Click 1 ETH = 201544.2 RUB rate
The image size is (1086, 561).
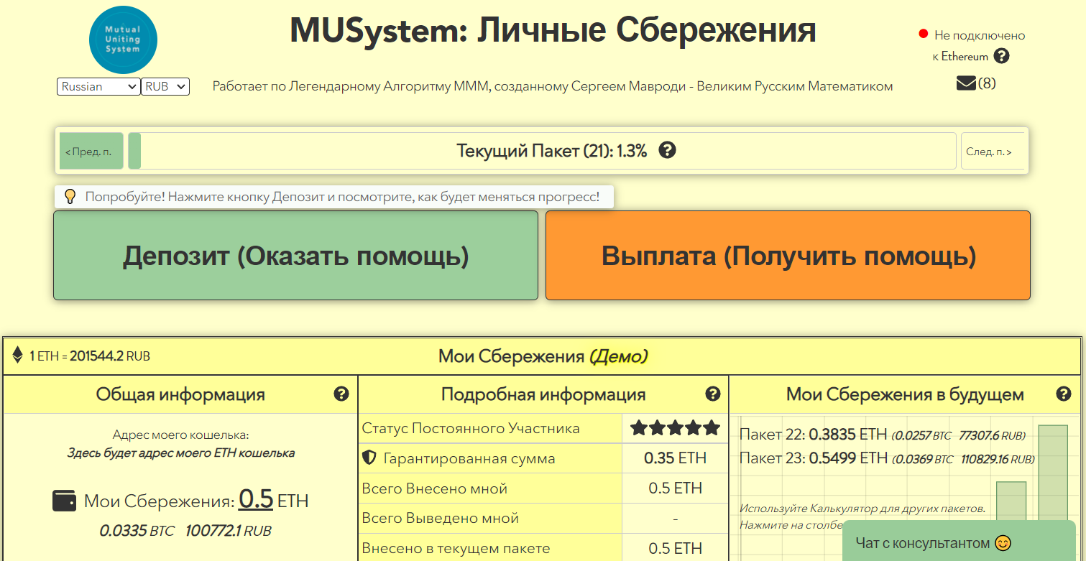click(90, 356)
